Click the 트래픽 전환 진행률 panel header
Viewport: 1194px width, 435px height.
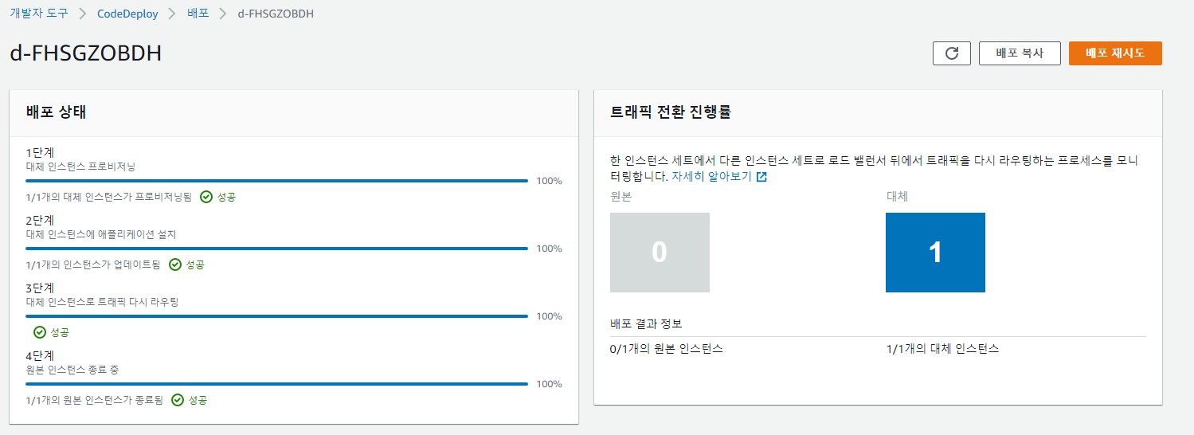coord(671,112)
